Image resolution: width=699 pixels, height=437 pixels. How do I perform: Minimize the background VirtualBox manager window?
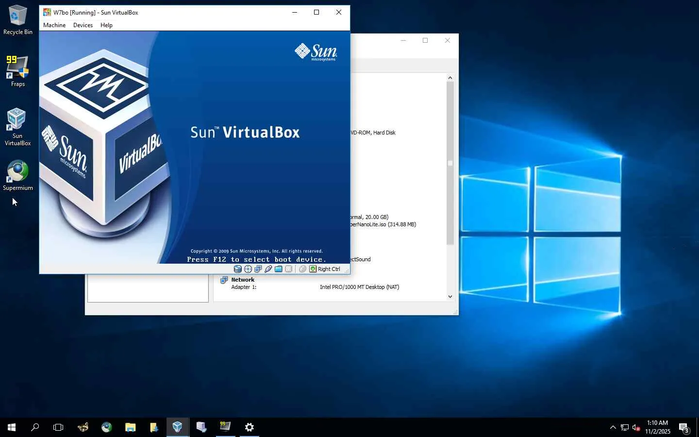coord(403,40)
